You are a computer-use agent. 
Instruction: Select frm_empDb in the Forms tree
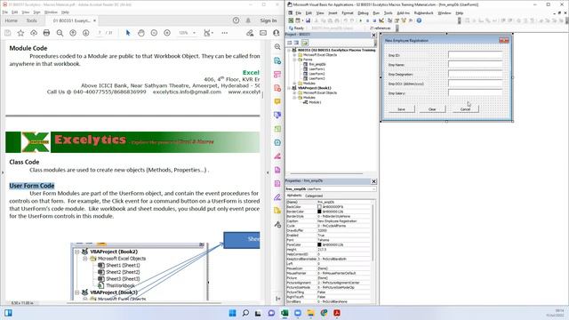(x=317, y=64)
